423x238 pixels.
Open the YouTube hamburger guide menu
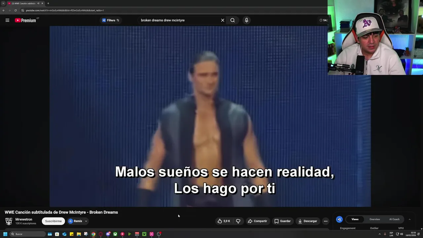point(7,20)
